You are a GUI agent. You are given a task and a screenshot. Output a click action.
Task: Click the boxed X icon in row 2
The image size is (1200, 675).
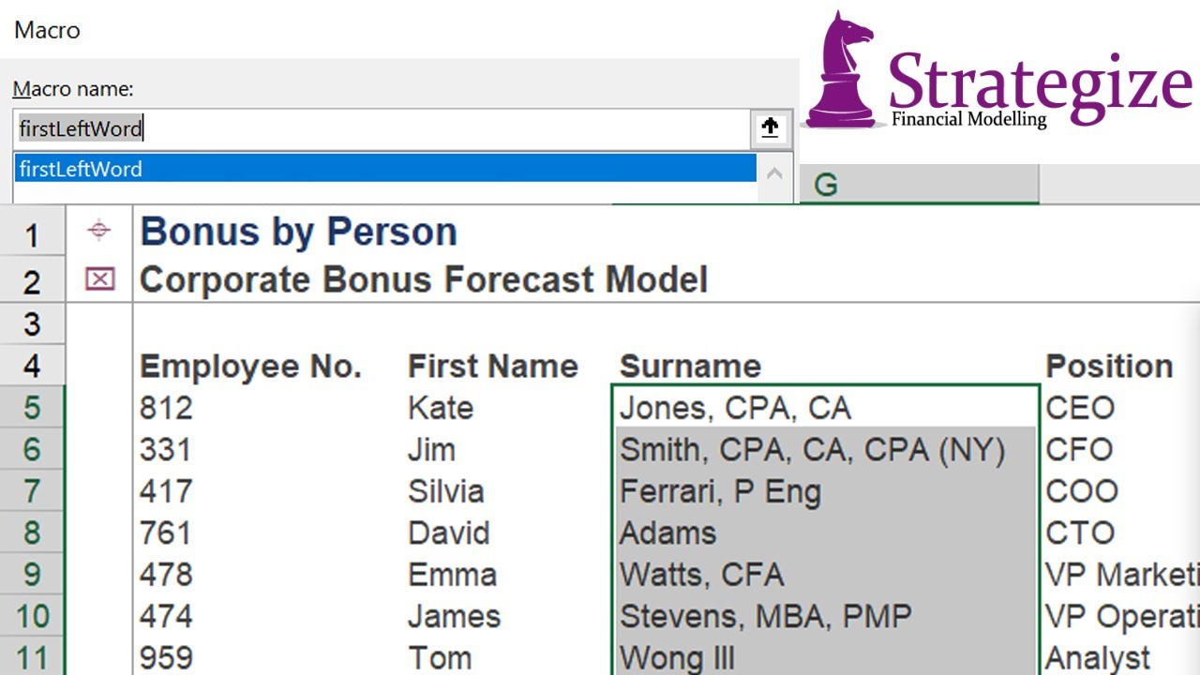[99, 279]
